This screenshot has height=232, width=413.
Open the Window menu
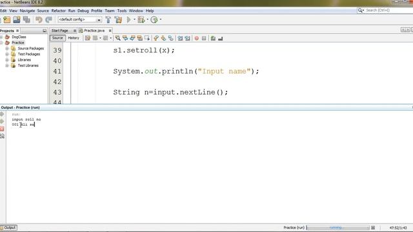[136, 11]
